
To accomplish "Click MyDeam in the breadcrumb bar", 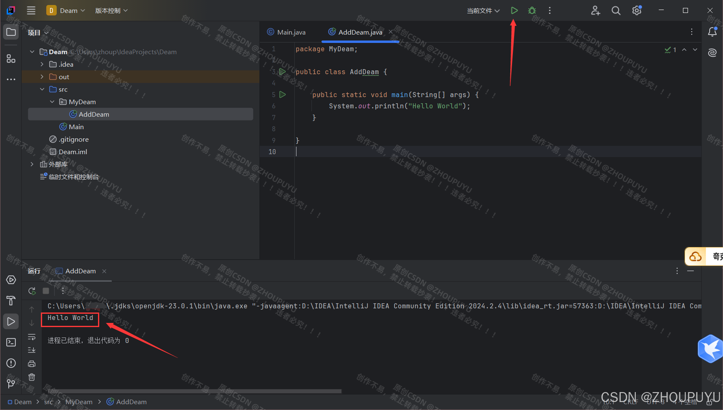I will 79,402.
